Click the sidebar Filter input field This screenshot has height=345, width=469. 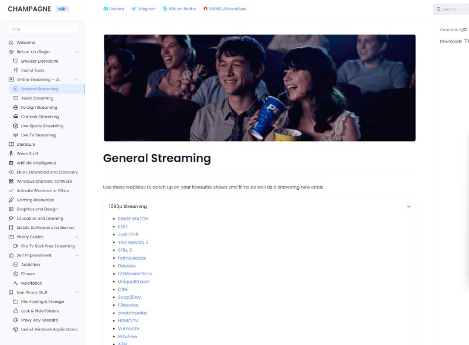(43, 29)
